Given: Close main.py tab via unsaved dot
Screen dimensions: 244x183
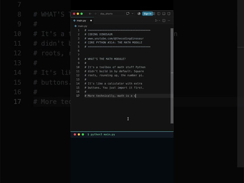Looking at the screenshot, I should [x=91, y=21].
